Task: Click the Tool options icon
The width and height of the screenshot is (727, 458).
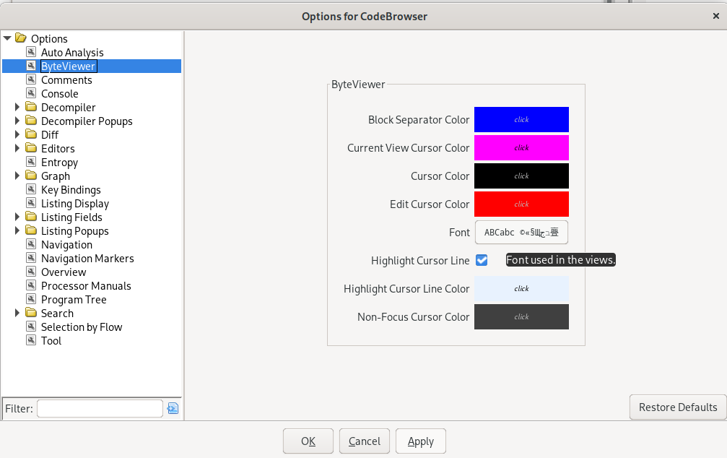Action: click(31, 340)
